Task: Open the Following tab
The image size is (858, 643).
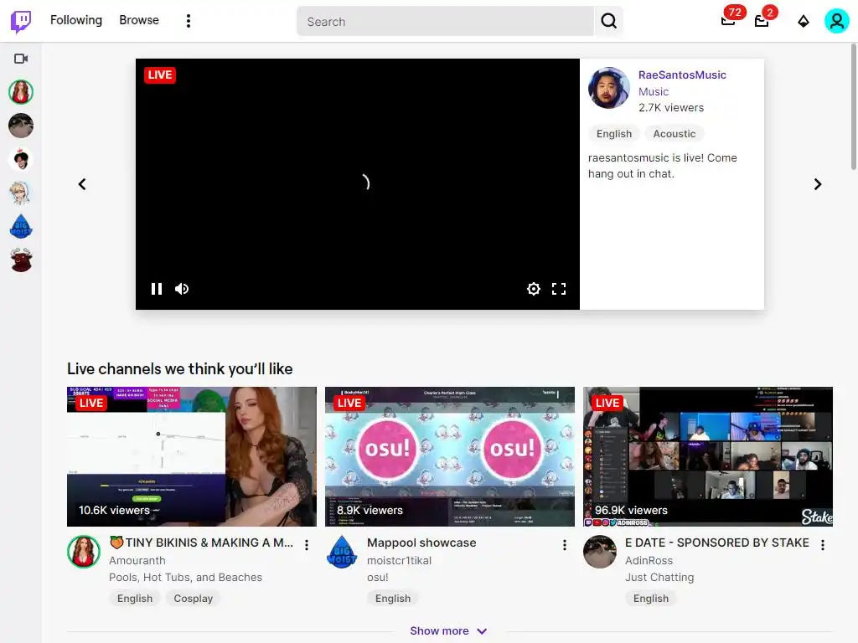Action: tap(76, 20)
